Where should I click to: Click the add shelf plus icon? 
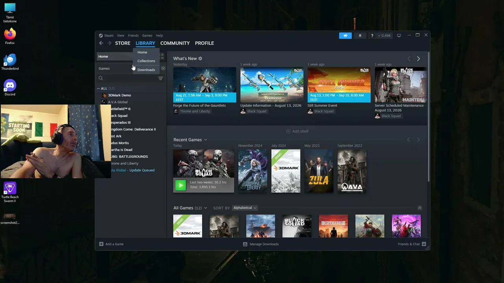288,131
